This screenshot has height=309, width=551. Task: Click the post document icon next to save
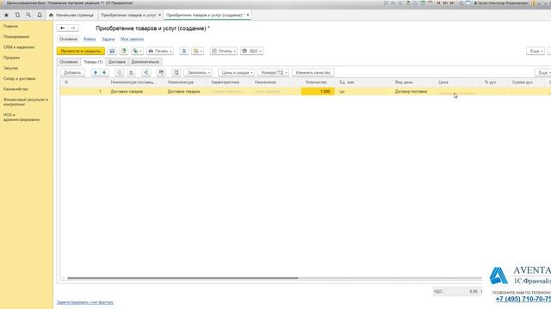[x=124, y=51]
